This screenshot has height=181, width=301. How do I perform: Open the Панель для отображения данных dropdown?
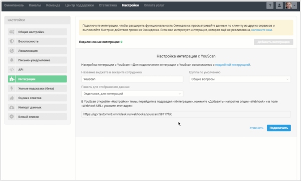[x=132, y=94]
